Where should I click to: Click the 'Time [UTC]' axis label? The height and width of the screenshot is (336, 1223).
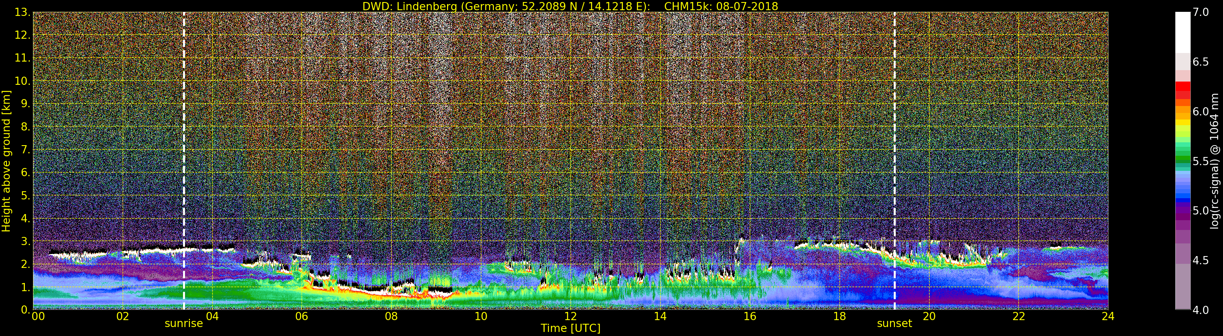click(571, 328)
